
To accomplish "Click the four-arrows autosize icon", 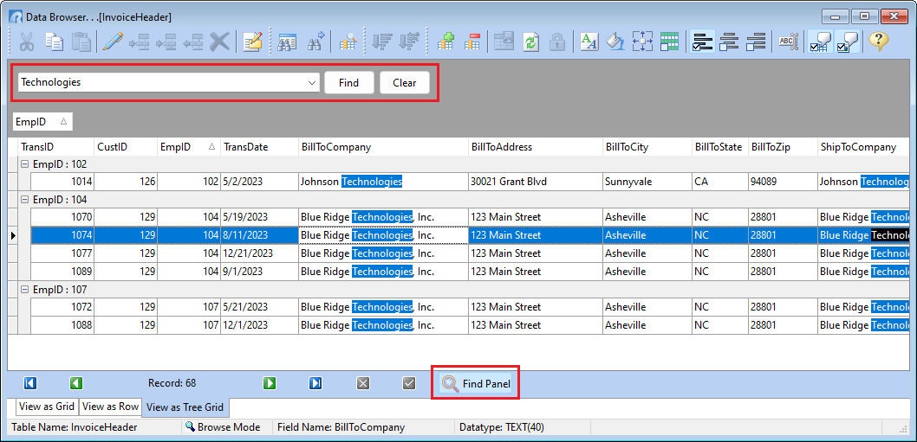I will click(642, 42).
